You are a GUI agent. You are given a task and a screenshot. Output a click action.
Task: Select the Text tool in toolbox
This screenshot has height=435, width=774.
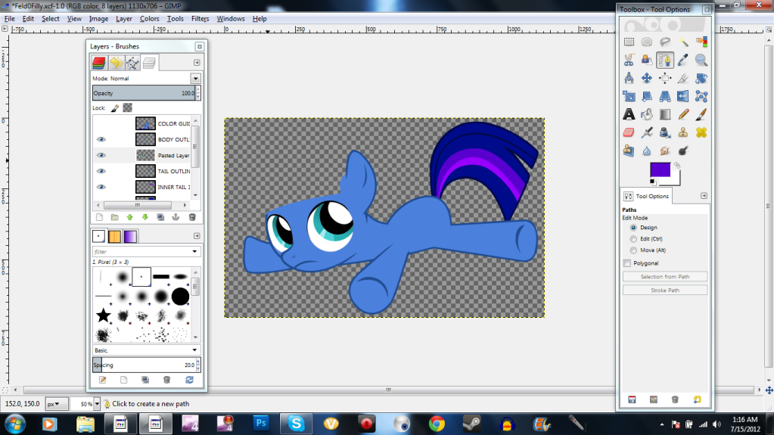(x=629, y=114)
